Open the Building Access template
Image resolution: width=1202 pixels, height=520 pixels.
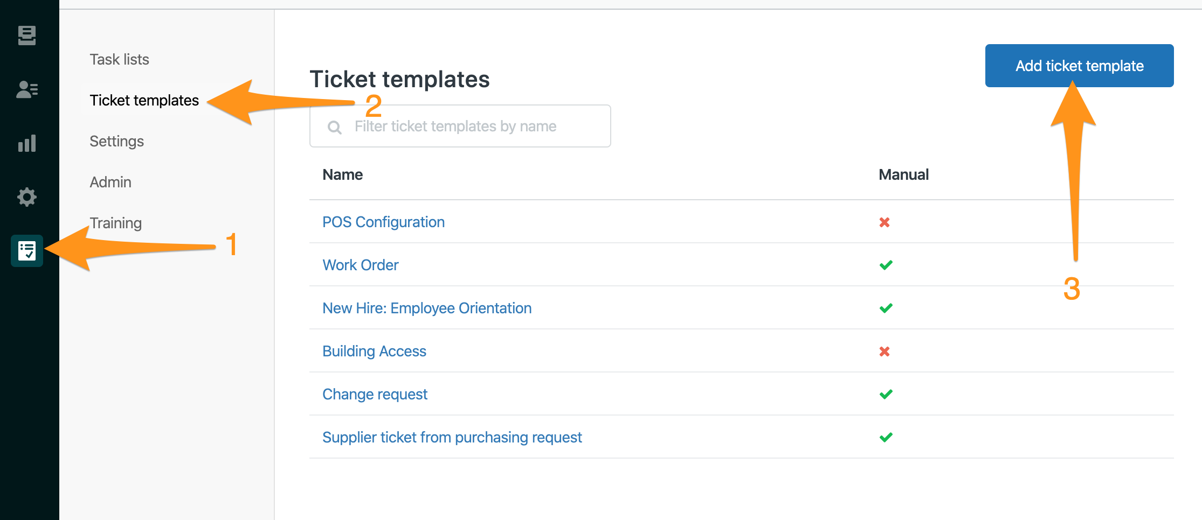[374, 351]
